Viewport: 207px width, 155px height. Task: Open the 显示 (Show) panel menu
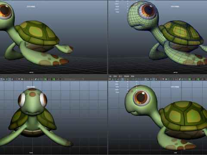coord(121,76)
